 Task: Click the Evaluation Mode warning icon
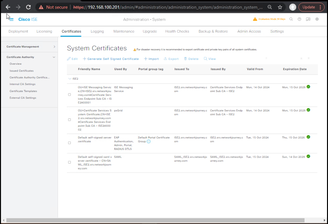click(x=255, y=19)
